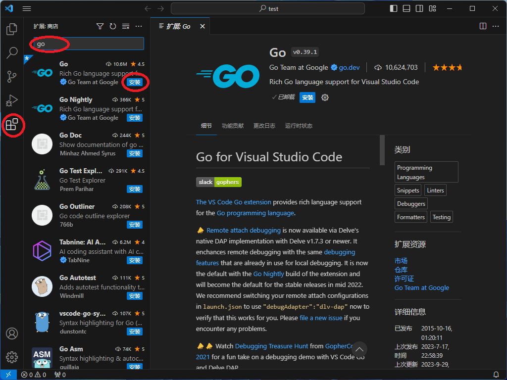Select the Snippets category tag
The height and width of the screenshot is (380, 507).
tap(408, 190)
